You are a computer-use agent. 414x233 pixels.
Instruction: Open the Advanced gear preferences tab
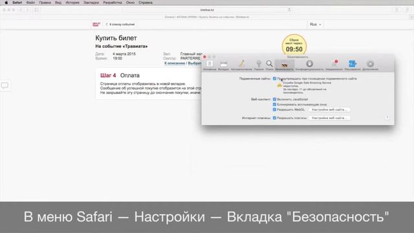click(x=370, y=65)
